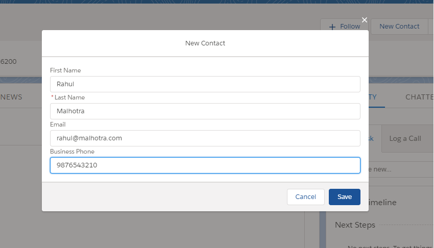434x248 pixels.
Task: Switch to the NEWS tab
Action: pos(11,97)
